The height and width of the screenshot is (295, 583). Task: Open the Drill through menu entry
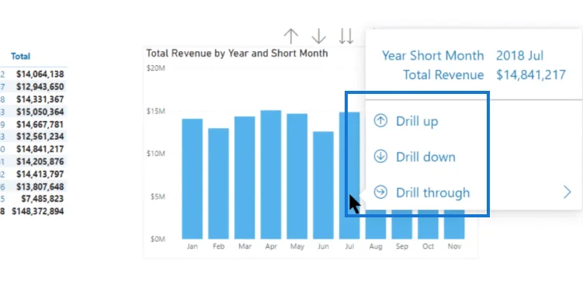pos(433,193)
